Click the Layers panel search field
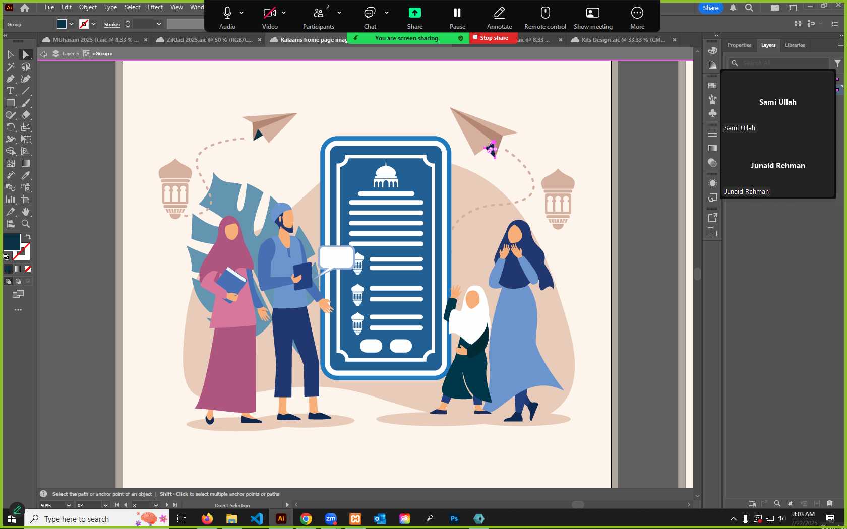The height and width of the screenshot is (529, 847). pos(779,63)
